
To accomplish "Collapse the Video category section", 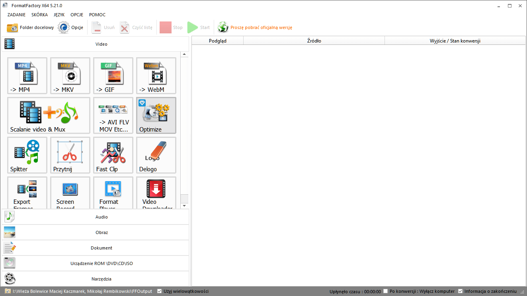I will [96, 44].
